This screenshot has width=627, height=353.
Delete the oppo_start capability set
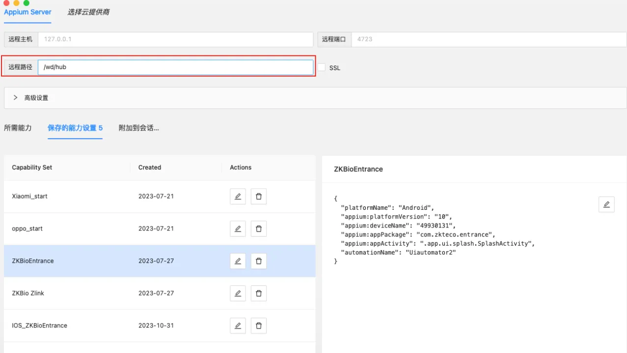259,229
